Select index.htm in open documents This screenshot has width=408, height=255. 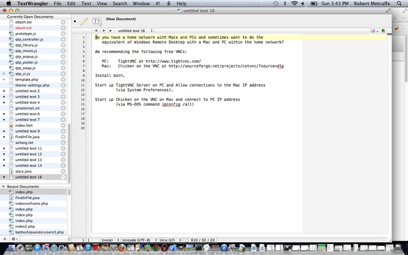click(24, 125)
